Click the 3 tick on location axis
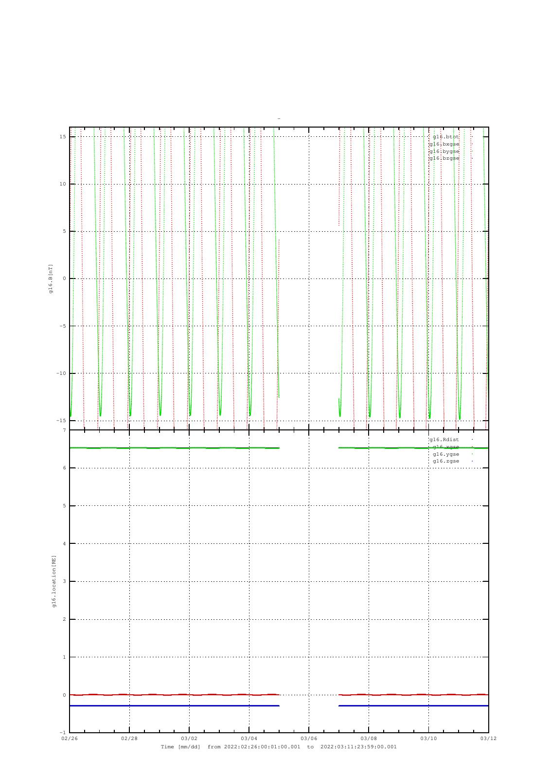550x779 pixels. coord(64,582)
